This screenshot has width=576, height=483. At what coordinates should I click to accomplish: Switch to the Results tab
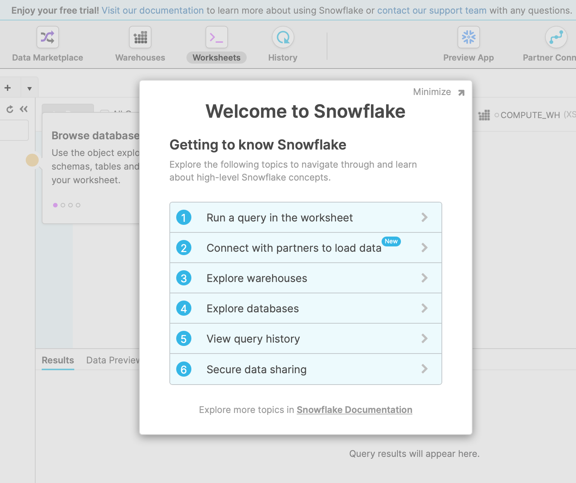[x=58, y=360]
